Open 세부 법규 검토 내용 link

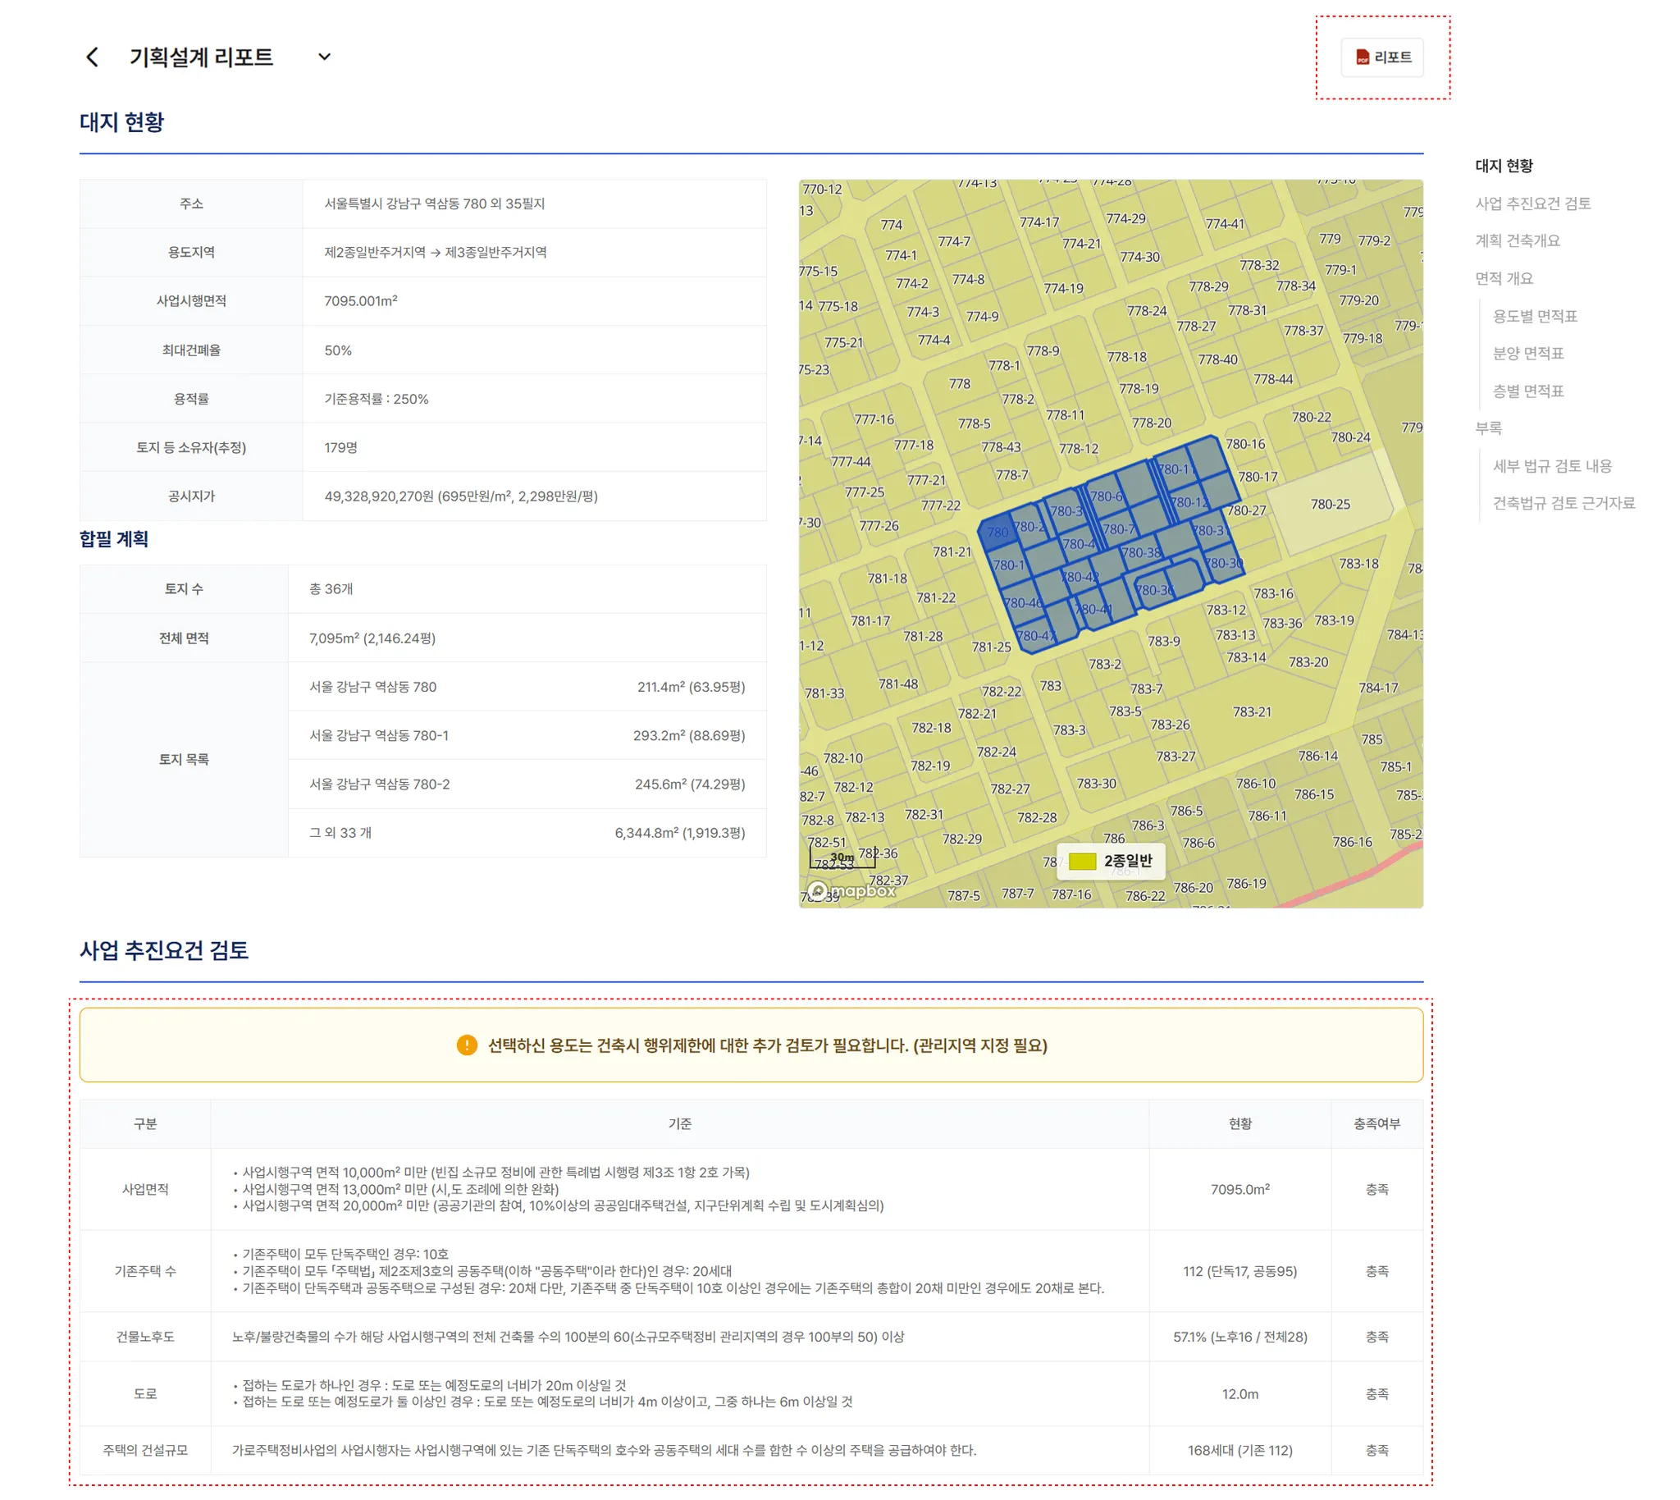point(1552,466)
